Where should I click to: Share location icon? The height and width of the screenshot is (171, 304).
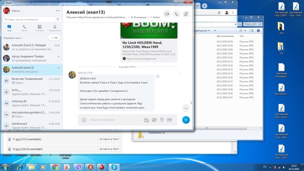pyautogui.click(x=162, y=120)
